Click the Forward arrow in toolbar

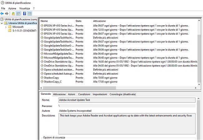click(x=7, y=13)
